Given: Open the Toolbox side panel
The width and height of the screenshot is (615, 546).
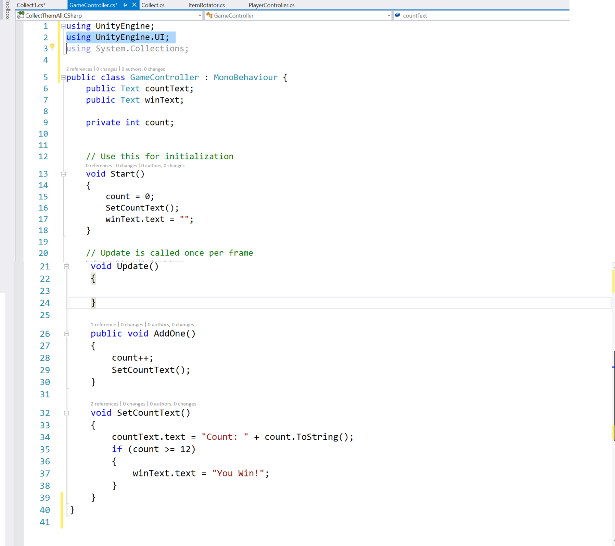Looking at the screenshot, I should coord(7,10).
